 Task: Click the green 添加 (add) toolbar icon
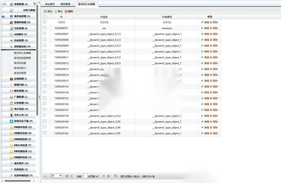pyautogui.click(x=45, y=11)
